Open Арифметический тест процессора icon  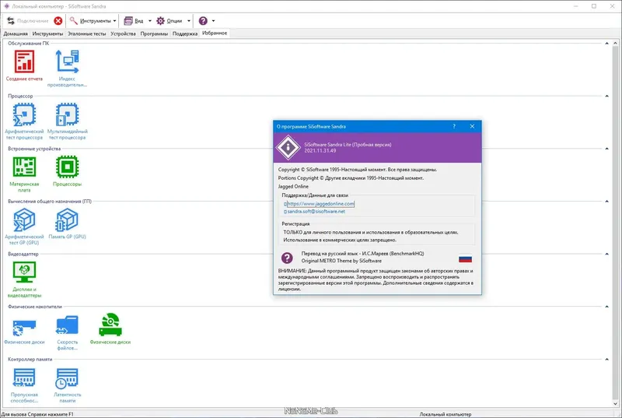tap(24, 114)
